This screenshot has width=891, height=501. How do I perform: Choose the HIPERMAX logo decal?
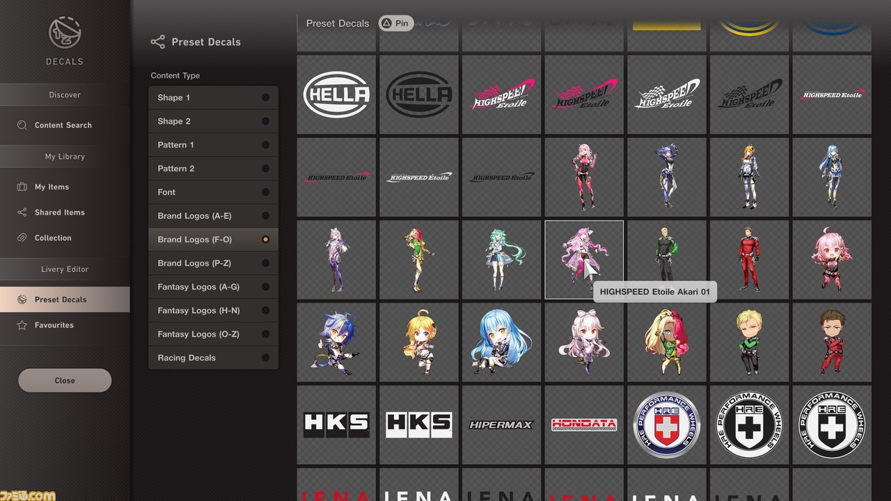[502, 424]
